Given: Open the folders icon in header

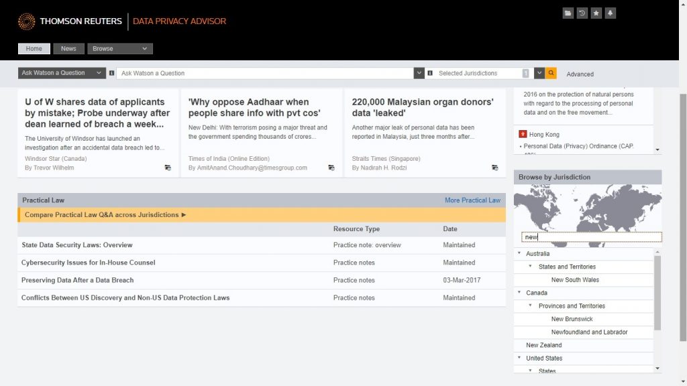Looking at the screenshot, I should click(x=568, y=13).
